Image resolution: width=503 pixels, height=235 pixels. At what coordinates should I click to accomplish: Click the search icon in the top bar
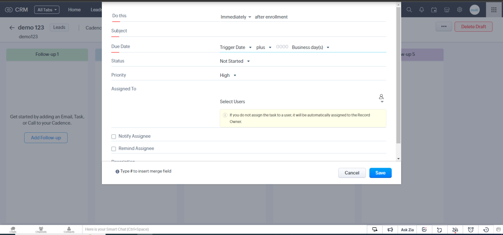click(x=409, y=10)
